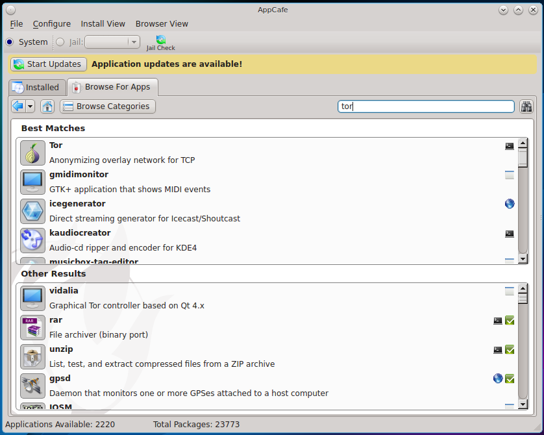Click globe type icon in icegenerator row
Screen dimensions: 544x435
coord(510,204)
